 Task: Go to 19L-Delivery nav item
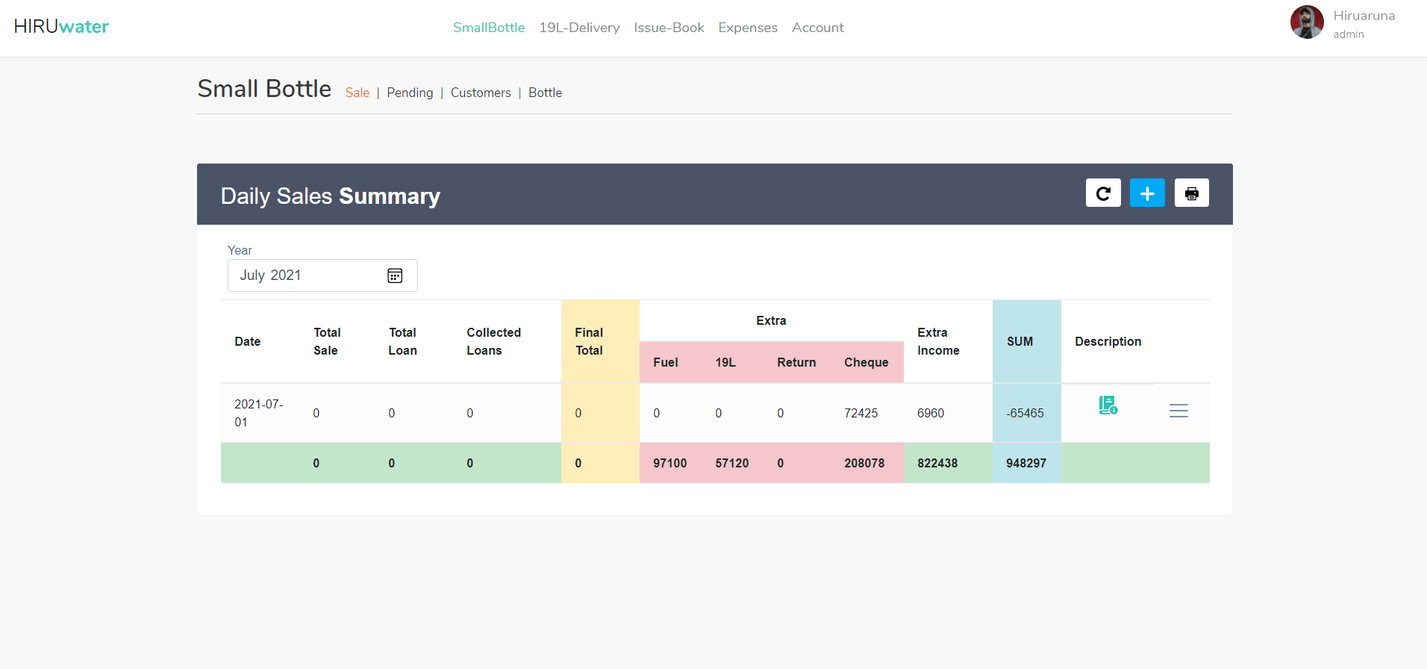(x=579, y=28)
